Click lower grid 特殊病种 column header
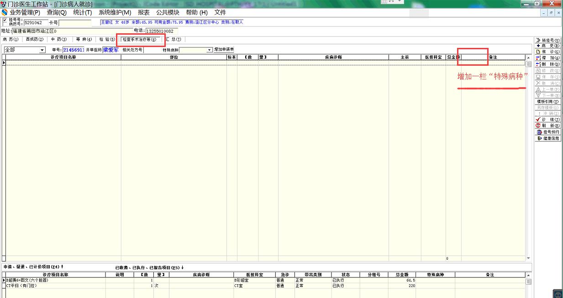Image resolution: width=563 pixels, height=298 pixels. (x=435, y=275)
